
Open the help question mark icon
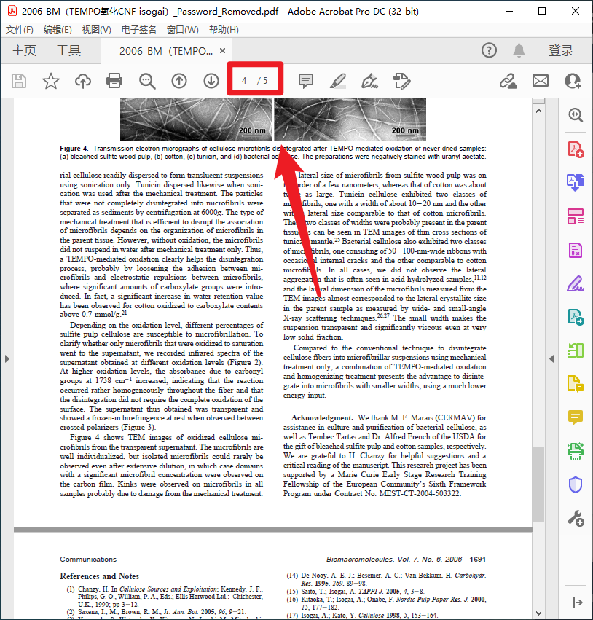tap(489, 50)
